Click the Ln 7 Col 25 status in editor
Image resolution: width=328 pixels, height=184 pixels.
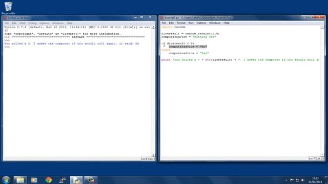(x=316, y=158)
